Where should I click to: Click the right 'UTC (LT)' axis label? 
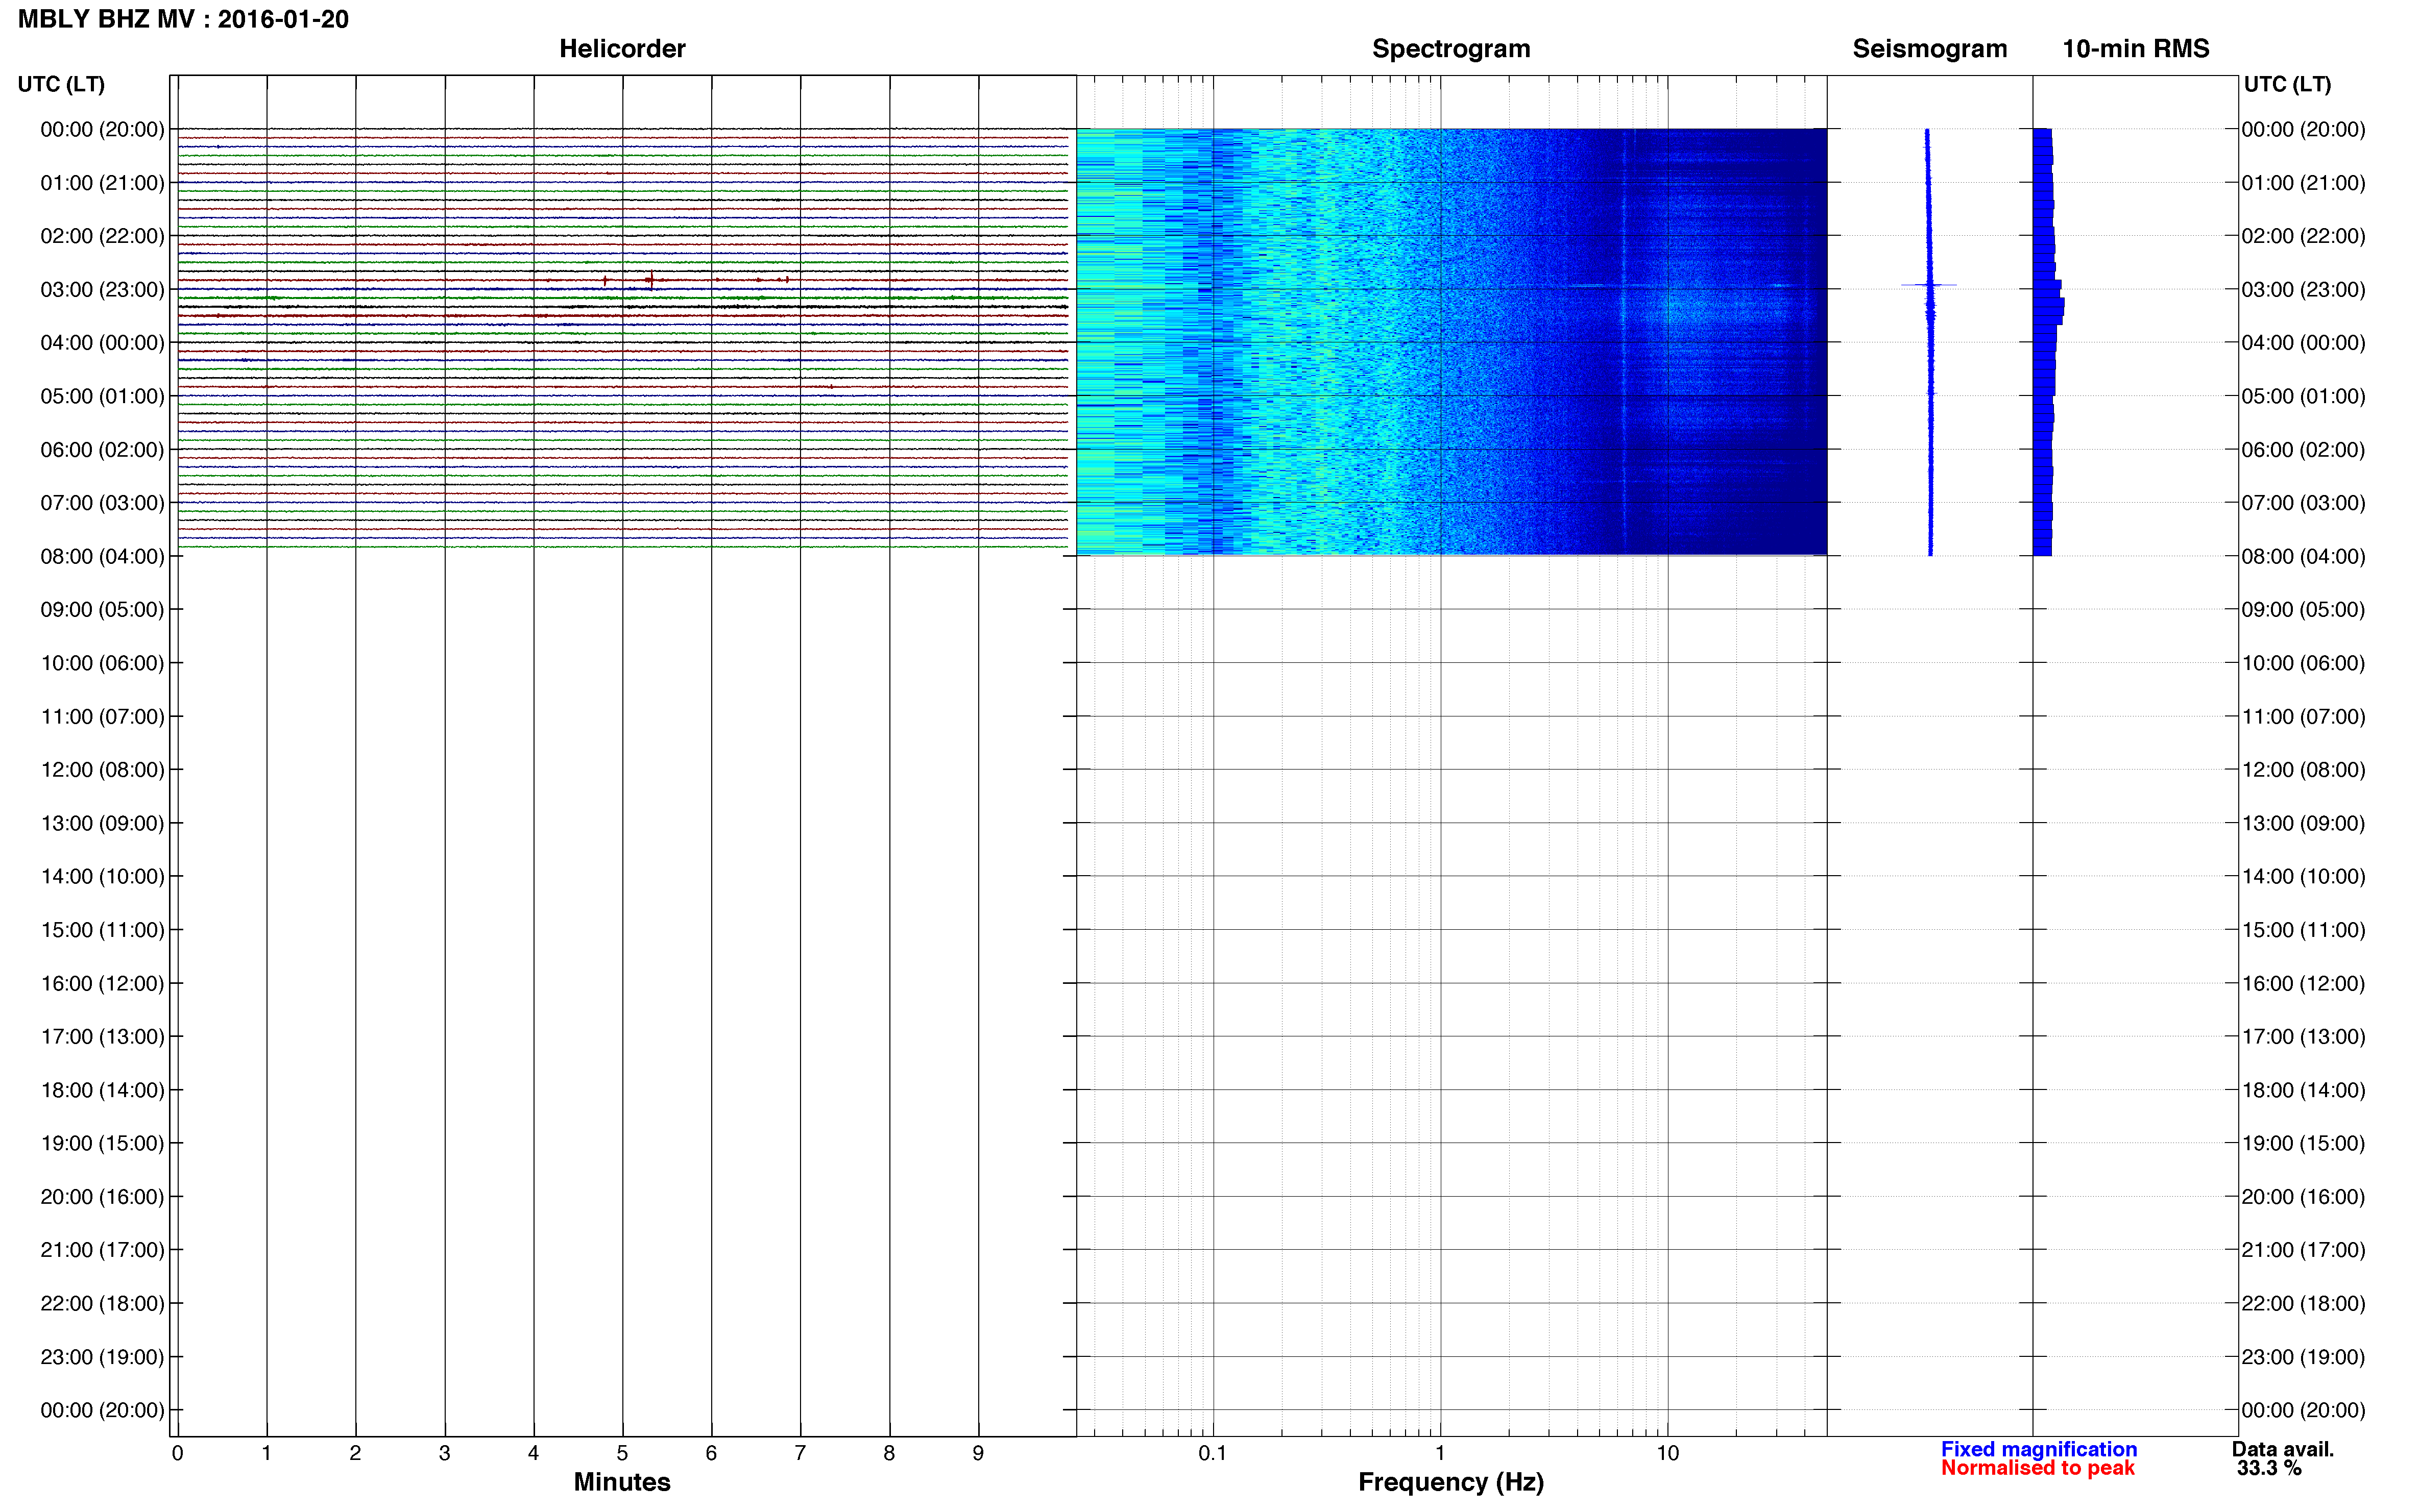2287,84
